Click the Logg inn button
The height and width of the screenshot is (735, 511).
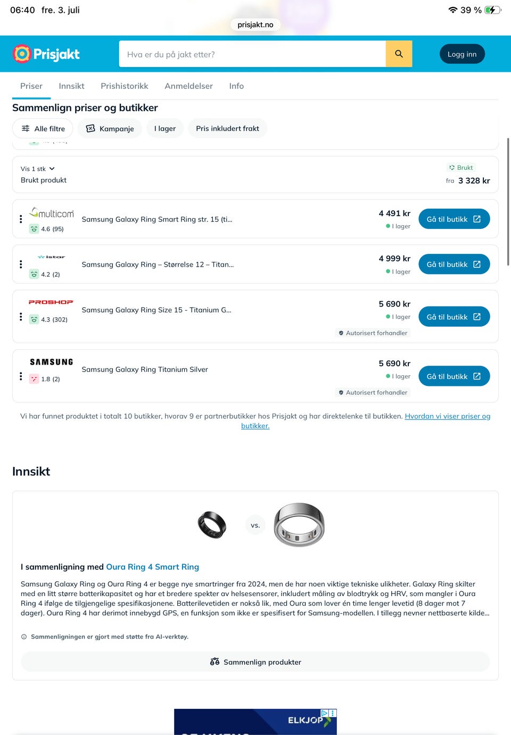pyautogui.click(x=462, y=54)
